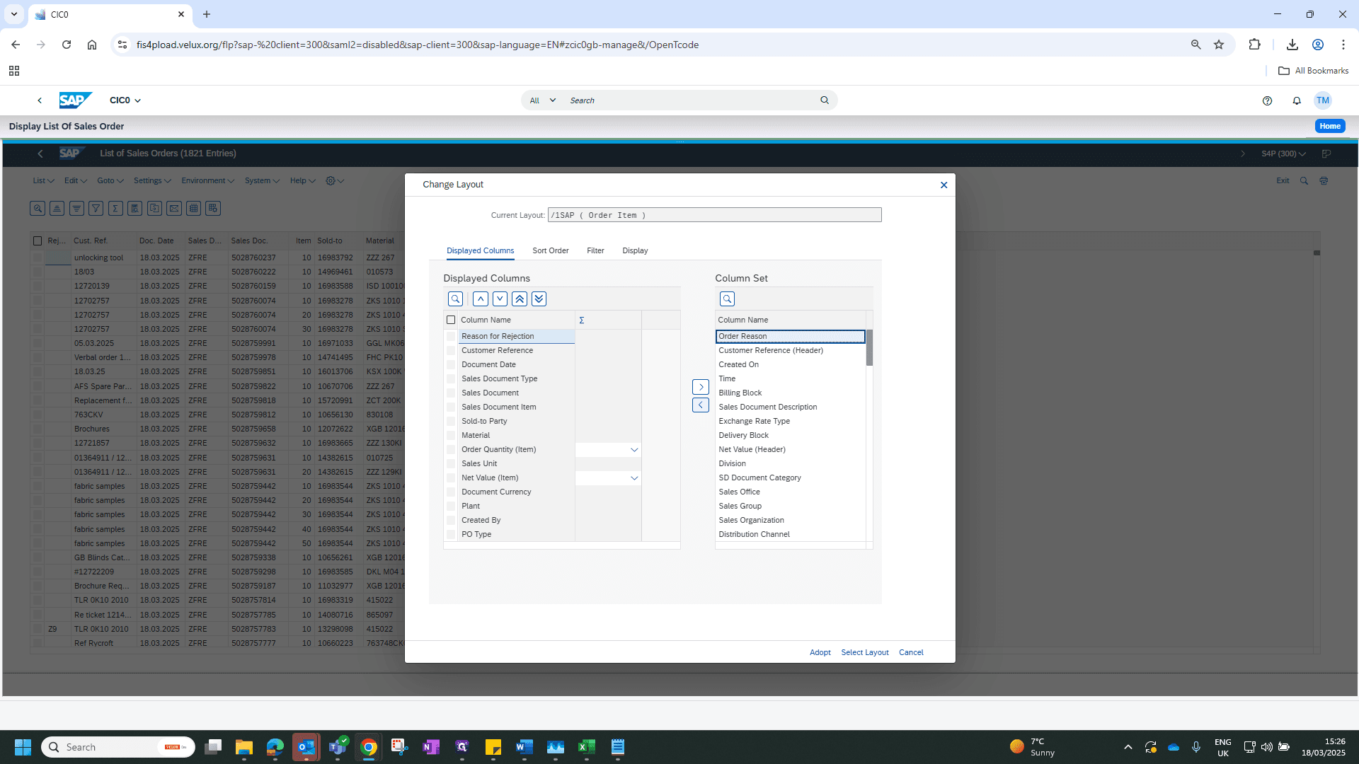Switch to the Filter tab
Image resolution: width=1359 pixels, height=764 pixels.
(x=595, y=250)
